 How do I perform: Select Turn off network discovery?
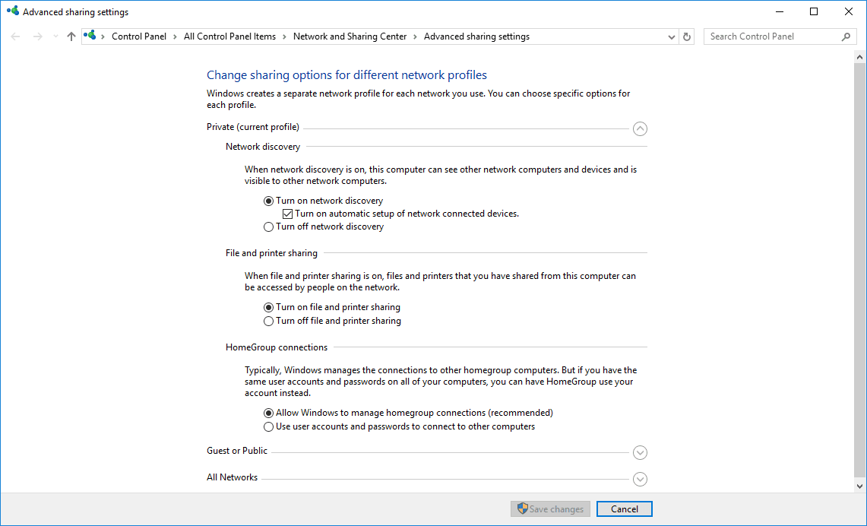268,227
